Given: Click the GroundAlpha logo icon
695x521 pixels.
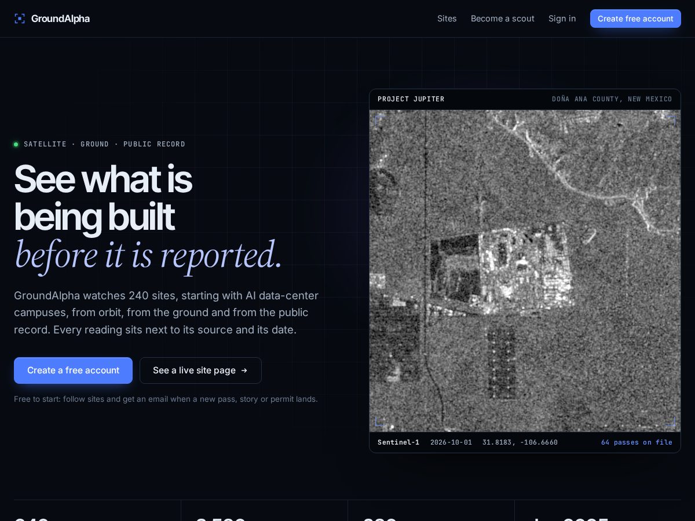Looking at the screenshot, I should 20,19.
